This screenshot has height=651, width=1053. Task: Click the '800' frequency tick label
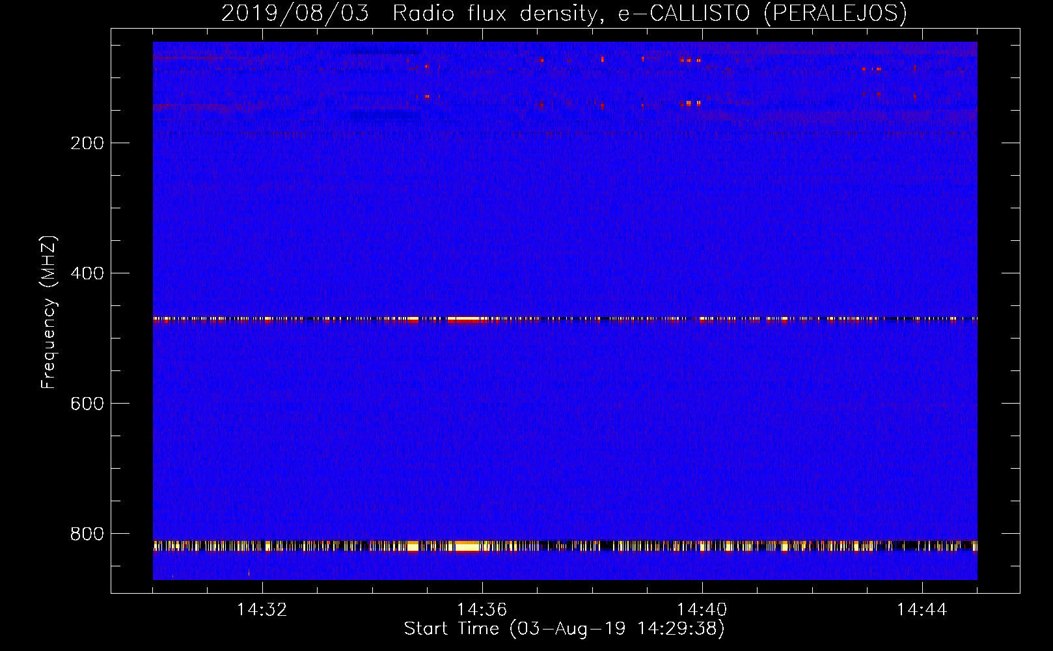click(x=87, y=534)
